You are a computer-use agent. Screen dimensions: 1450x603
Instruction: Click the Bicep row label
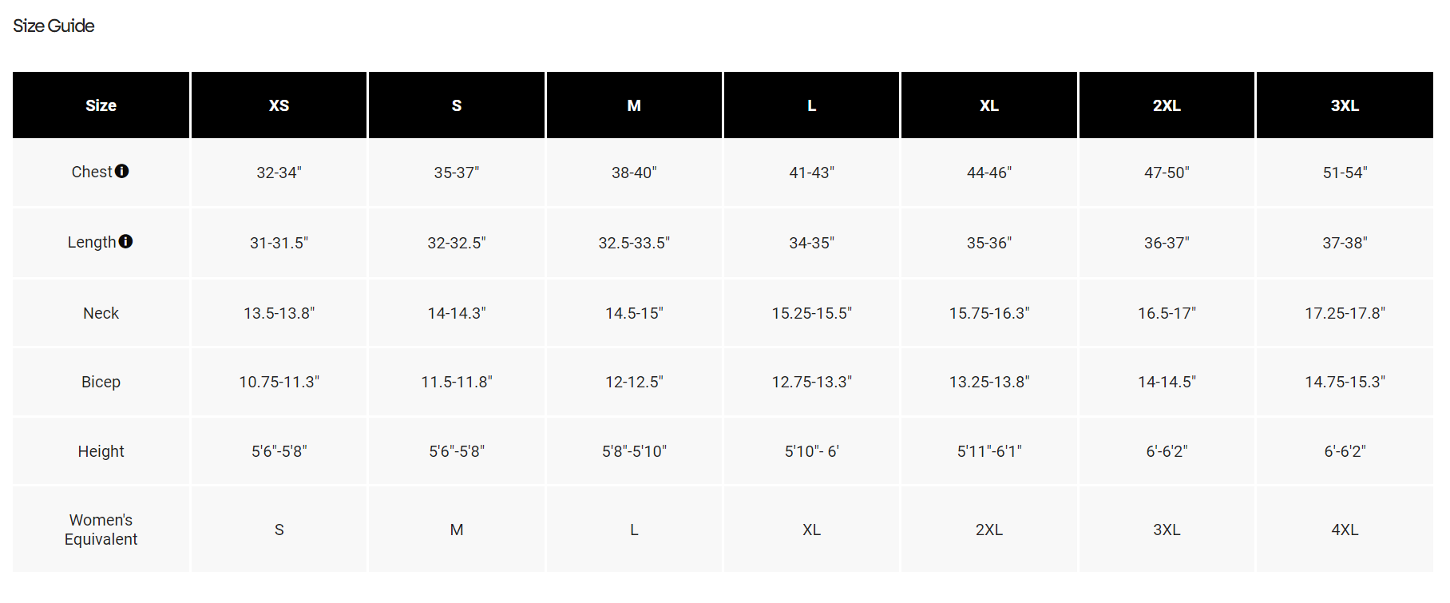point(101,382)
